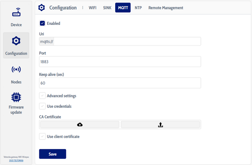Enable the Use credentials checkbox
Image resolution: width=252 pixels, height=165 pixels.
42,106
